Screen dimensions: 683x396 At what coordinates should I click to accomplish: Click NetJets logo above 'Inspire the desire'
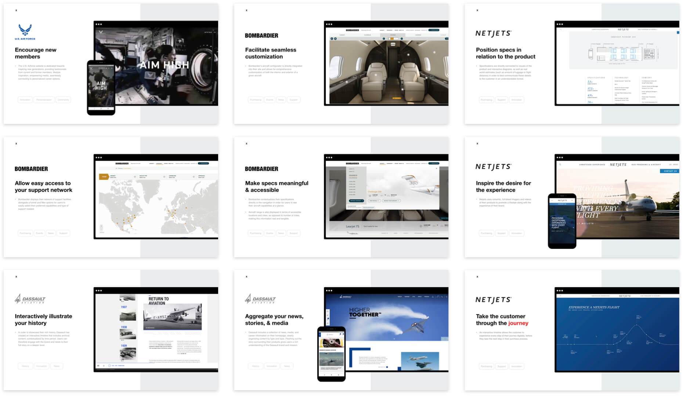click(493, 167)
